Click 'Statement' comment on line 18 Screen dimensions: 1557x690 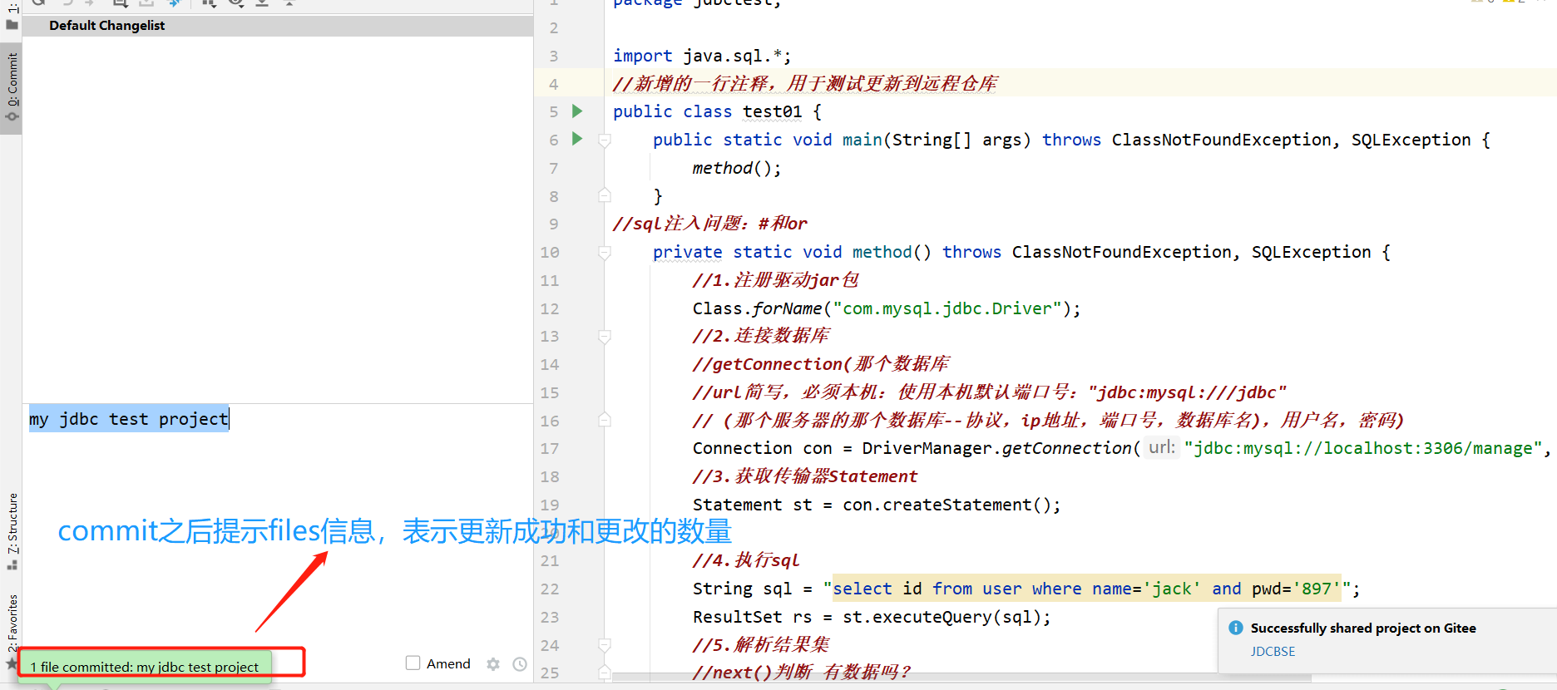805,476
